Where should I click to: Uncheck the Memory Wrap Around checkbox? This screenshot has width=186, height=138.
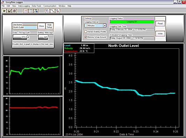(85, 37)
